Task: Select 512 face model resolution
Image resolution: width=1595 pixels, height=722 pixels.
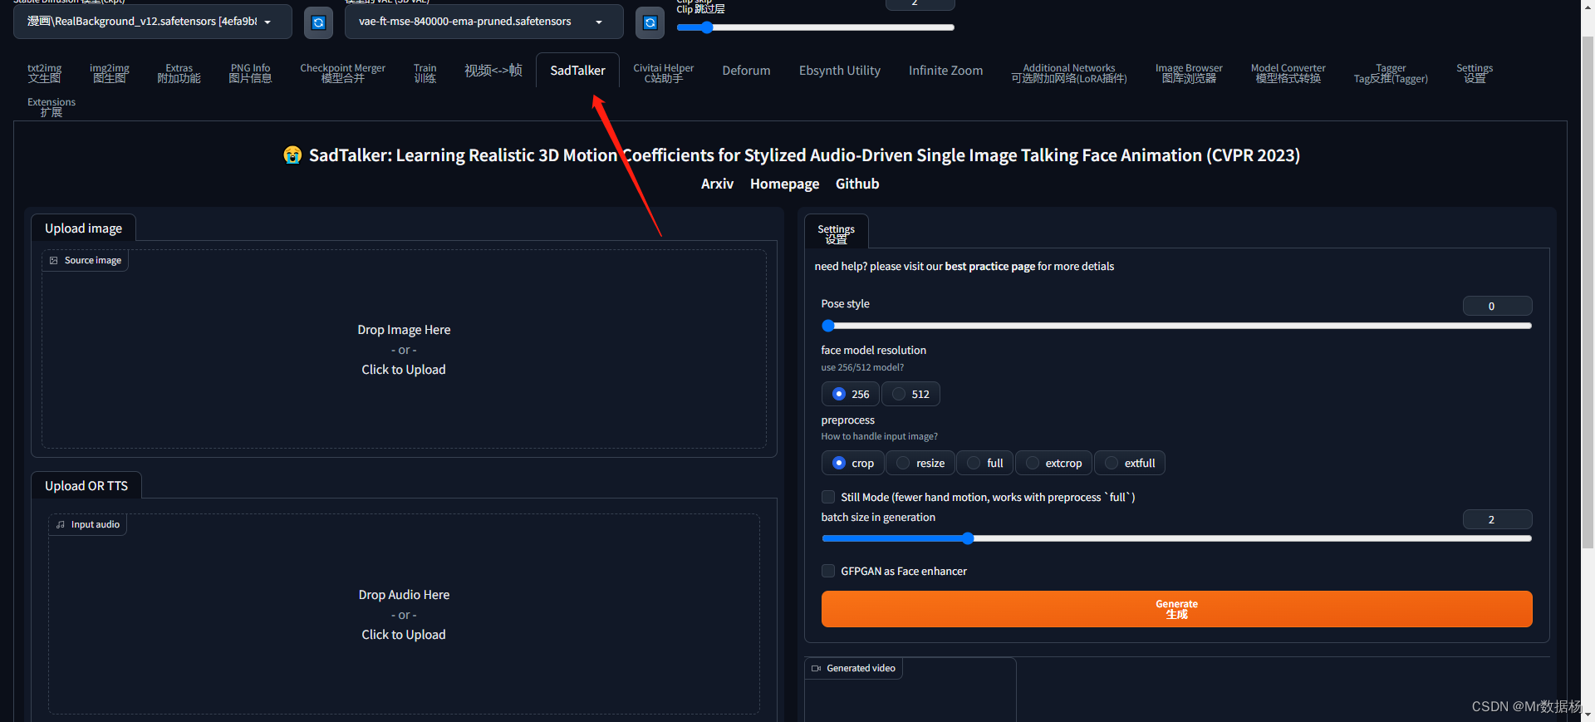Action: (911, 394)
